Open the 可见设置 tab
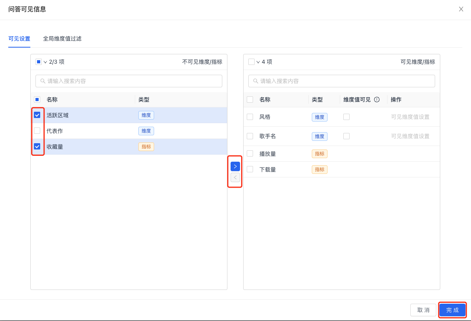Viewport: 471px width, 321px height. point(19,39)
